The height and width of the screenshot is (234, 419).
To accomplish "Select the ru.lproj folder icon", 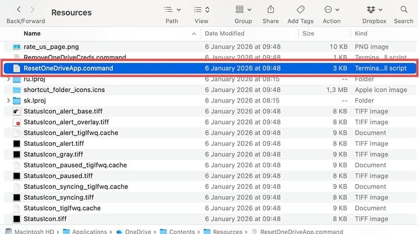I will click(17, 79).
